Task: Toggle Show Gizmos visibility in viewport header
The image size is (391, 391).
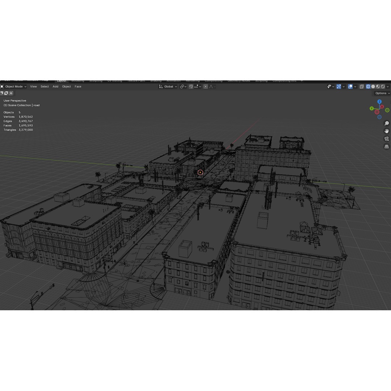Action: (x=339, y=87)
